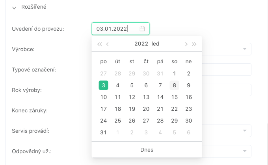Screen dimensions: 268x165
Task: Open the Výrobce dropdown
Action: [244, 49]
